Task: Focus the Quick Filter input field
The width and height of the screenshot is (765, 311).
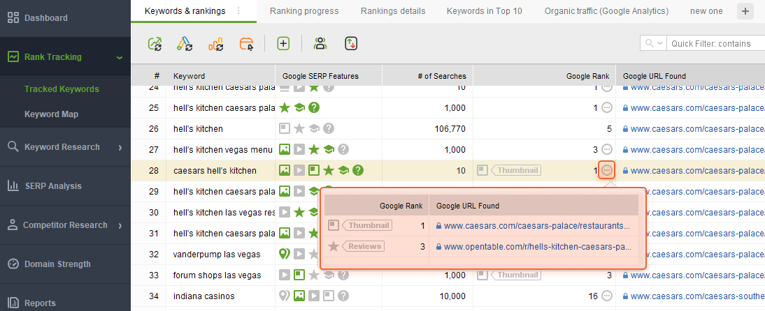Action: tap(716, 43)
